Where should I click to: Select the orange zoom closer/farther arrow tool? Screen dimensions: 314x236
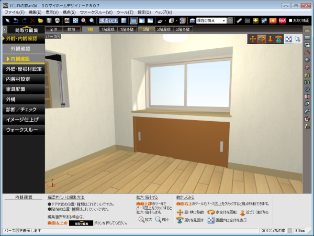tap(270, 39)
